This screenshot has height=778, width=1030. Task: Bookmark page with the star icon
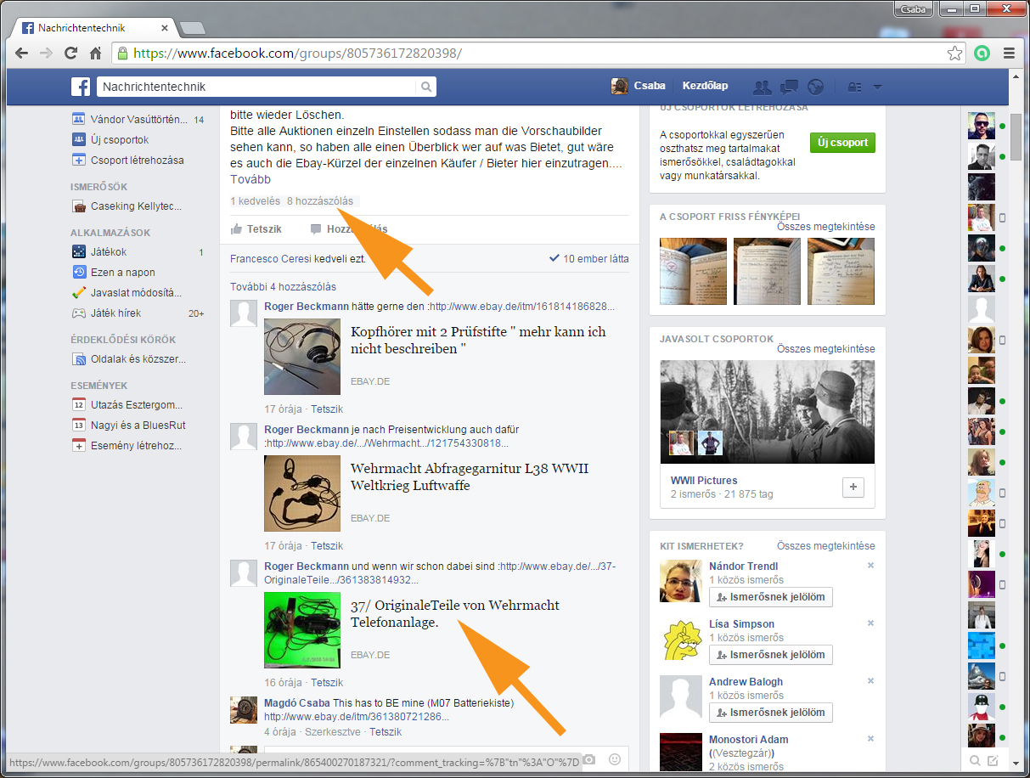coord(955,53)
